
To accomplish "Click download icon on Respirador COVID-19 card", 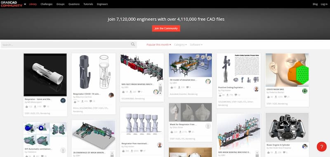I will (x=82, y=102).
